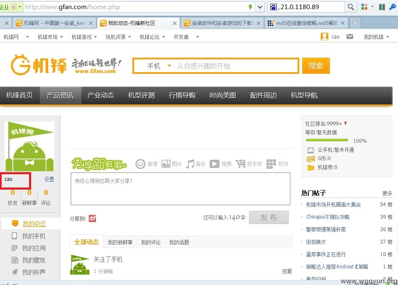Click the 音乐 music note icon
The image size is (398, 285).
190,164
